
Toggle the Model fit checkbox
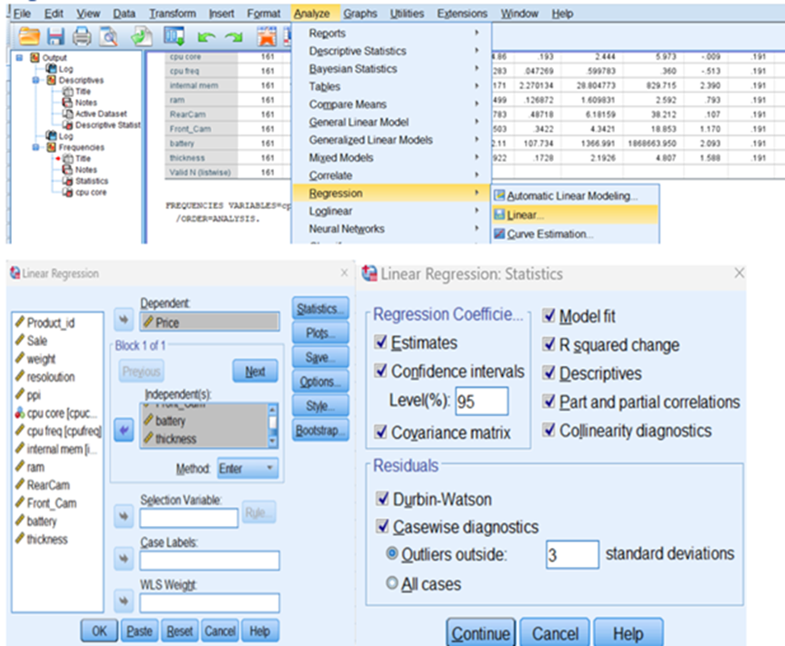[549, 315]
